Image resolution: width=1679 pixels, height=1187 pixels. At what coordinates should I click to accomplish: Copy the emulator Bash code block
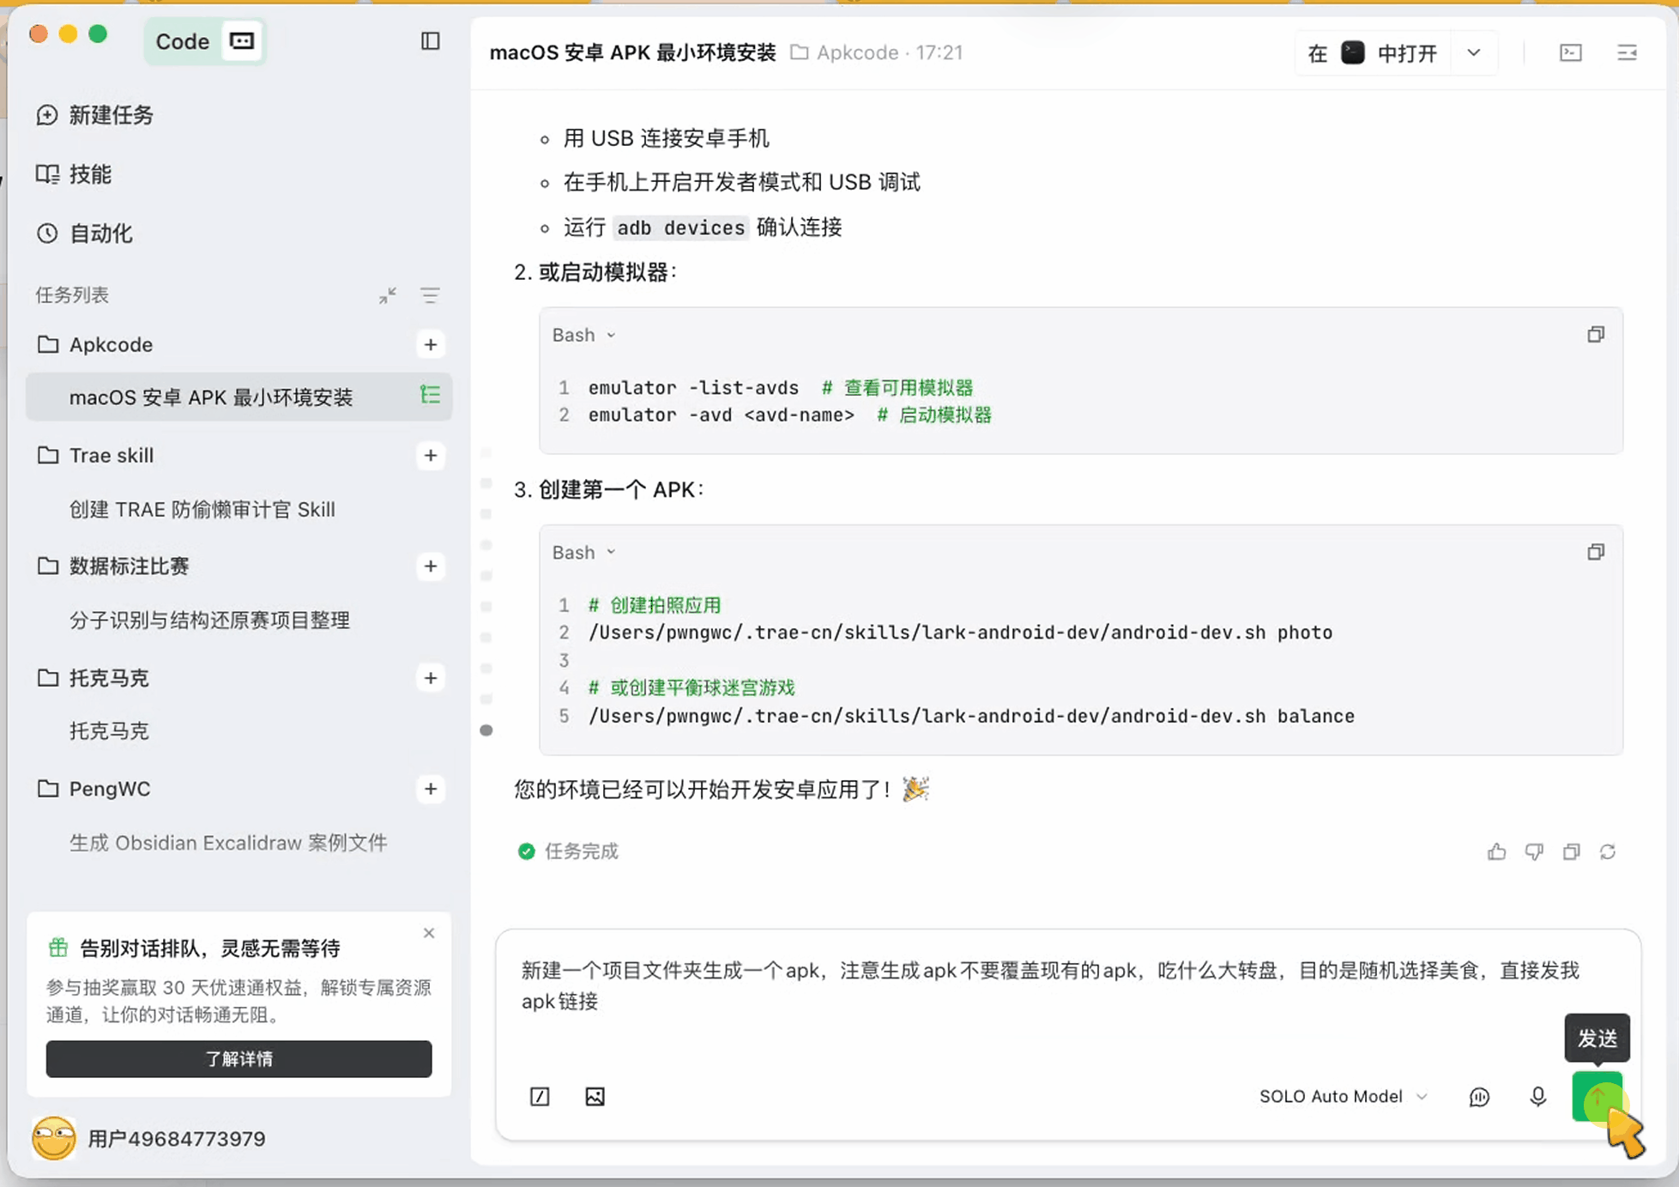click(1595, 335)
